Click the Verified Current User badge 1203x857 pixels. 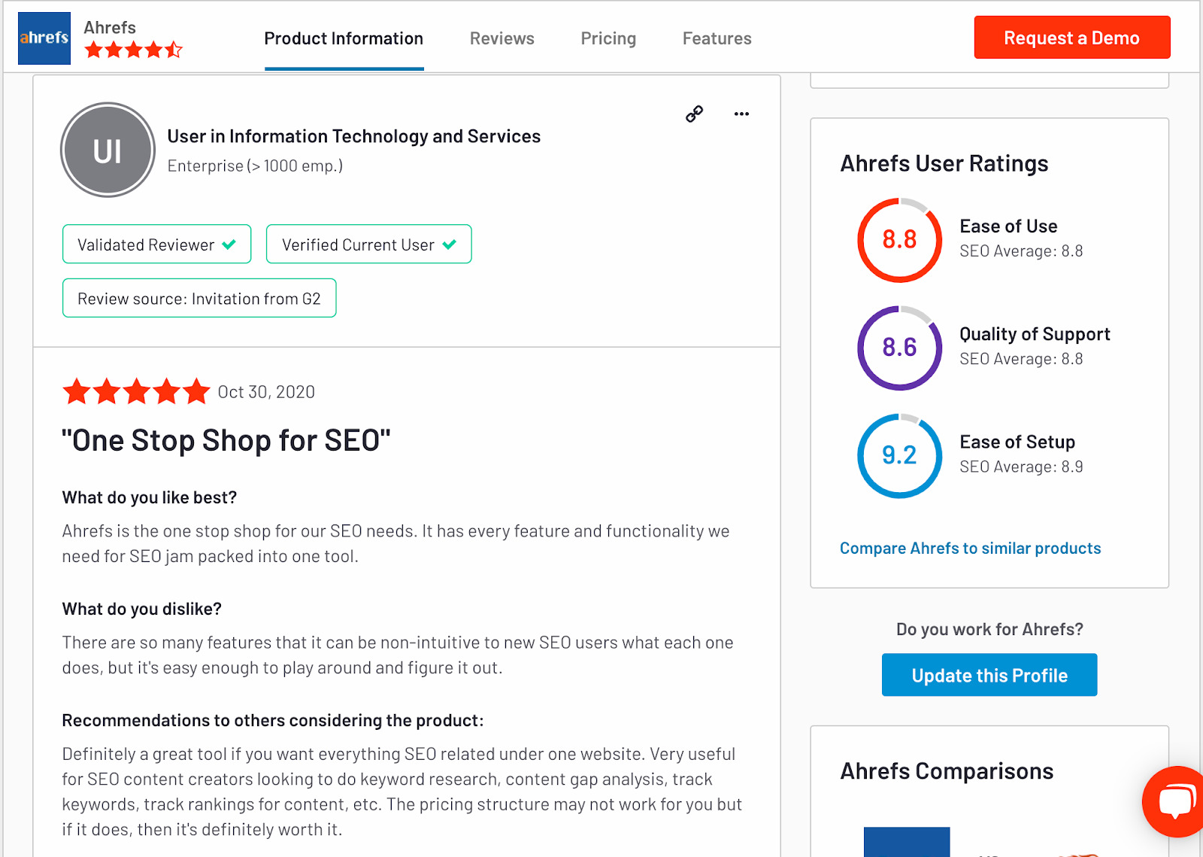(x=368, y=245)
